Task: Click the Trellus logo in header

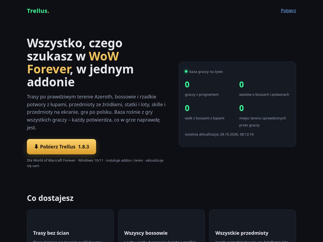Action: tap(38, 11)
